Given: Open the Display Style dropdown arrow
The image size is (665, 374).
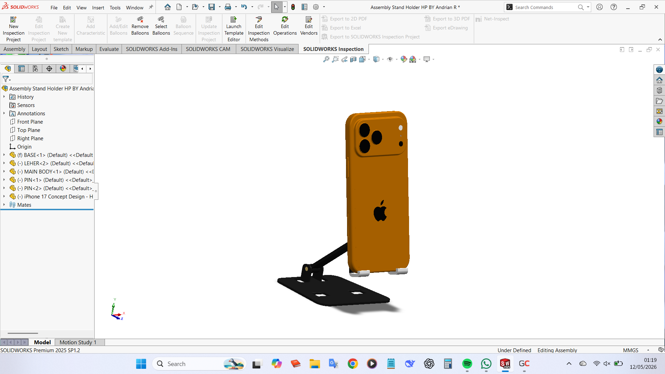Looking at the screenshot, I should pos(383,59).
